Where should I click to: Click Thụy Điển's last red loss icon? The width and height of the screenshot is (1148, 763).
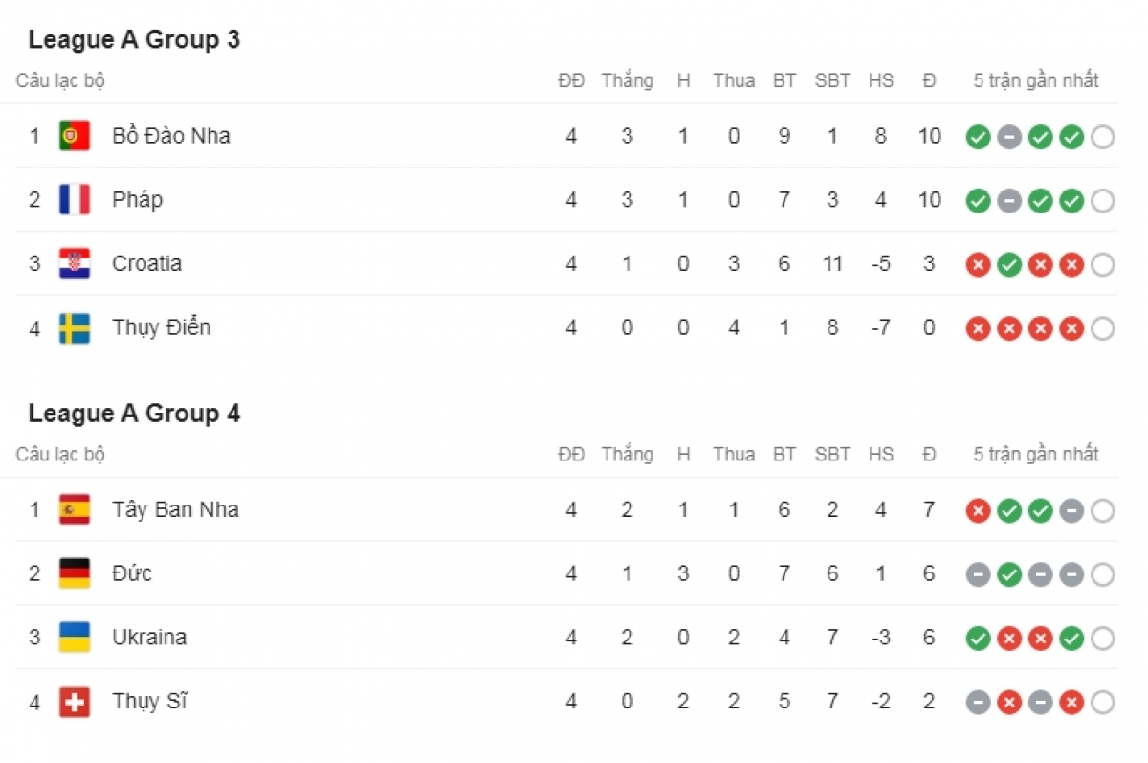1071,329
